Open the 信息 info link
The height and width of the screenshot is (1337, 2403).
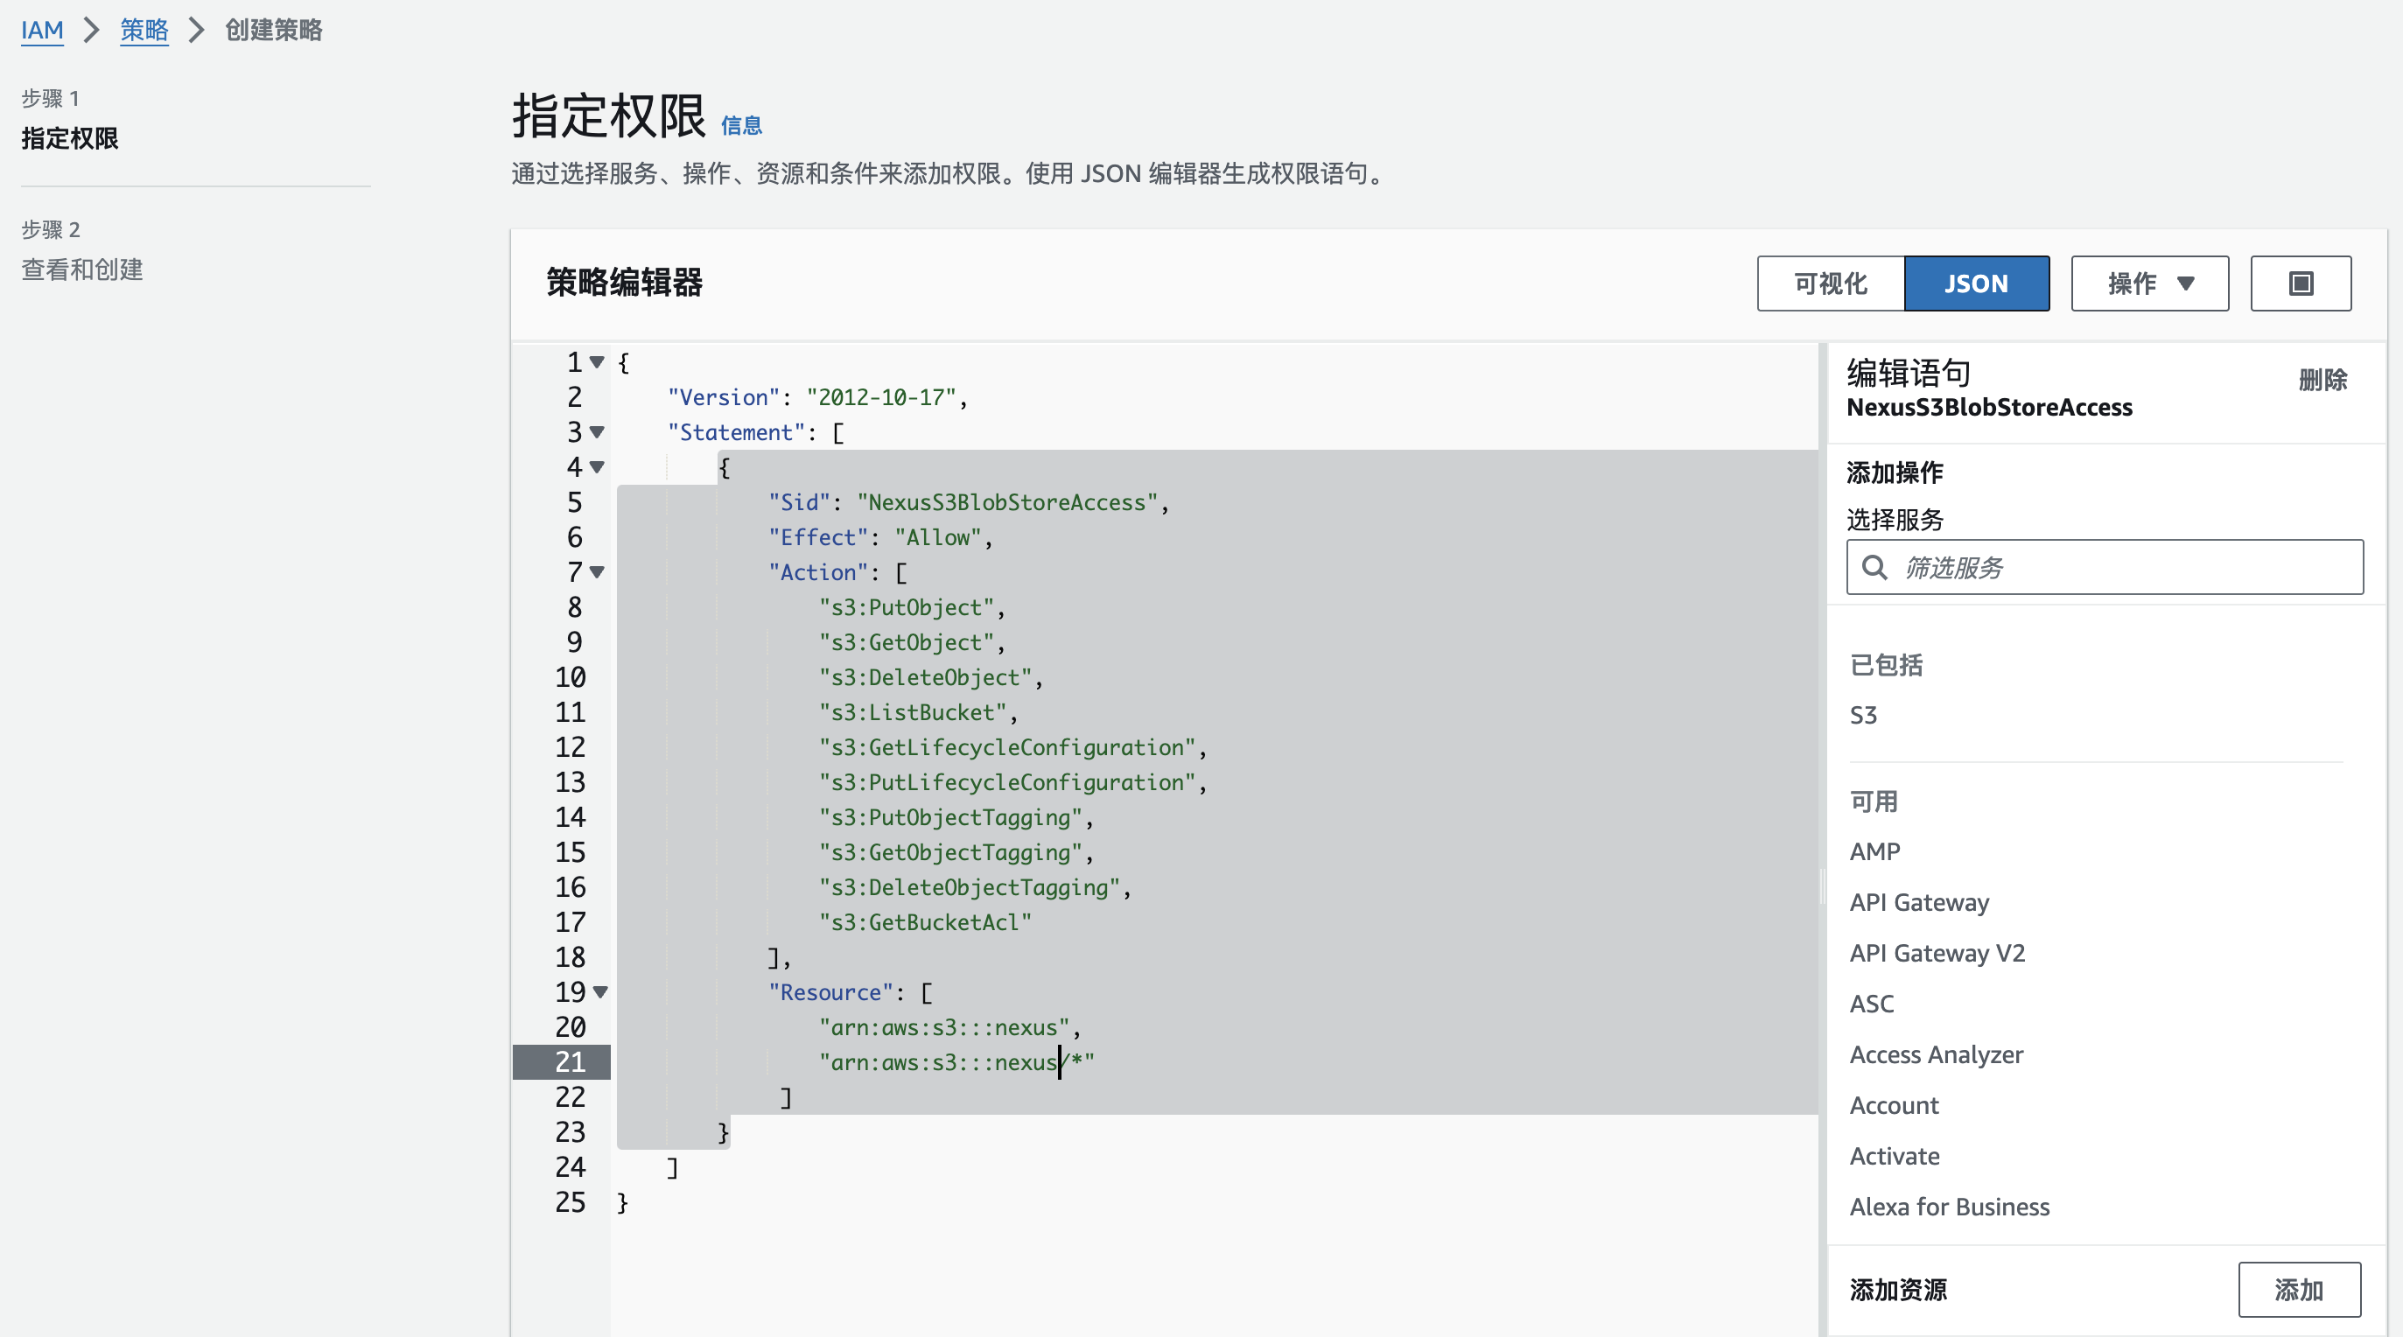click(741, 126)
